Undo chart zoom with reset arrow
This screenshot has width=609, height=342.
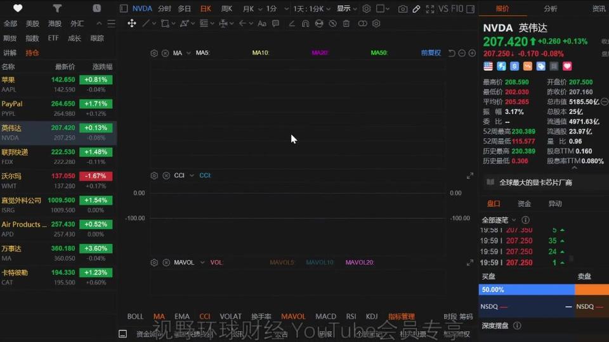pos(451,53)
